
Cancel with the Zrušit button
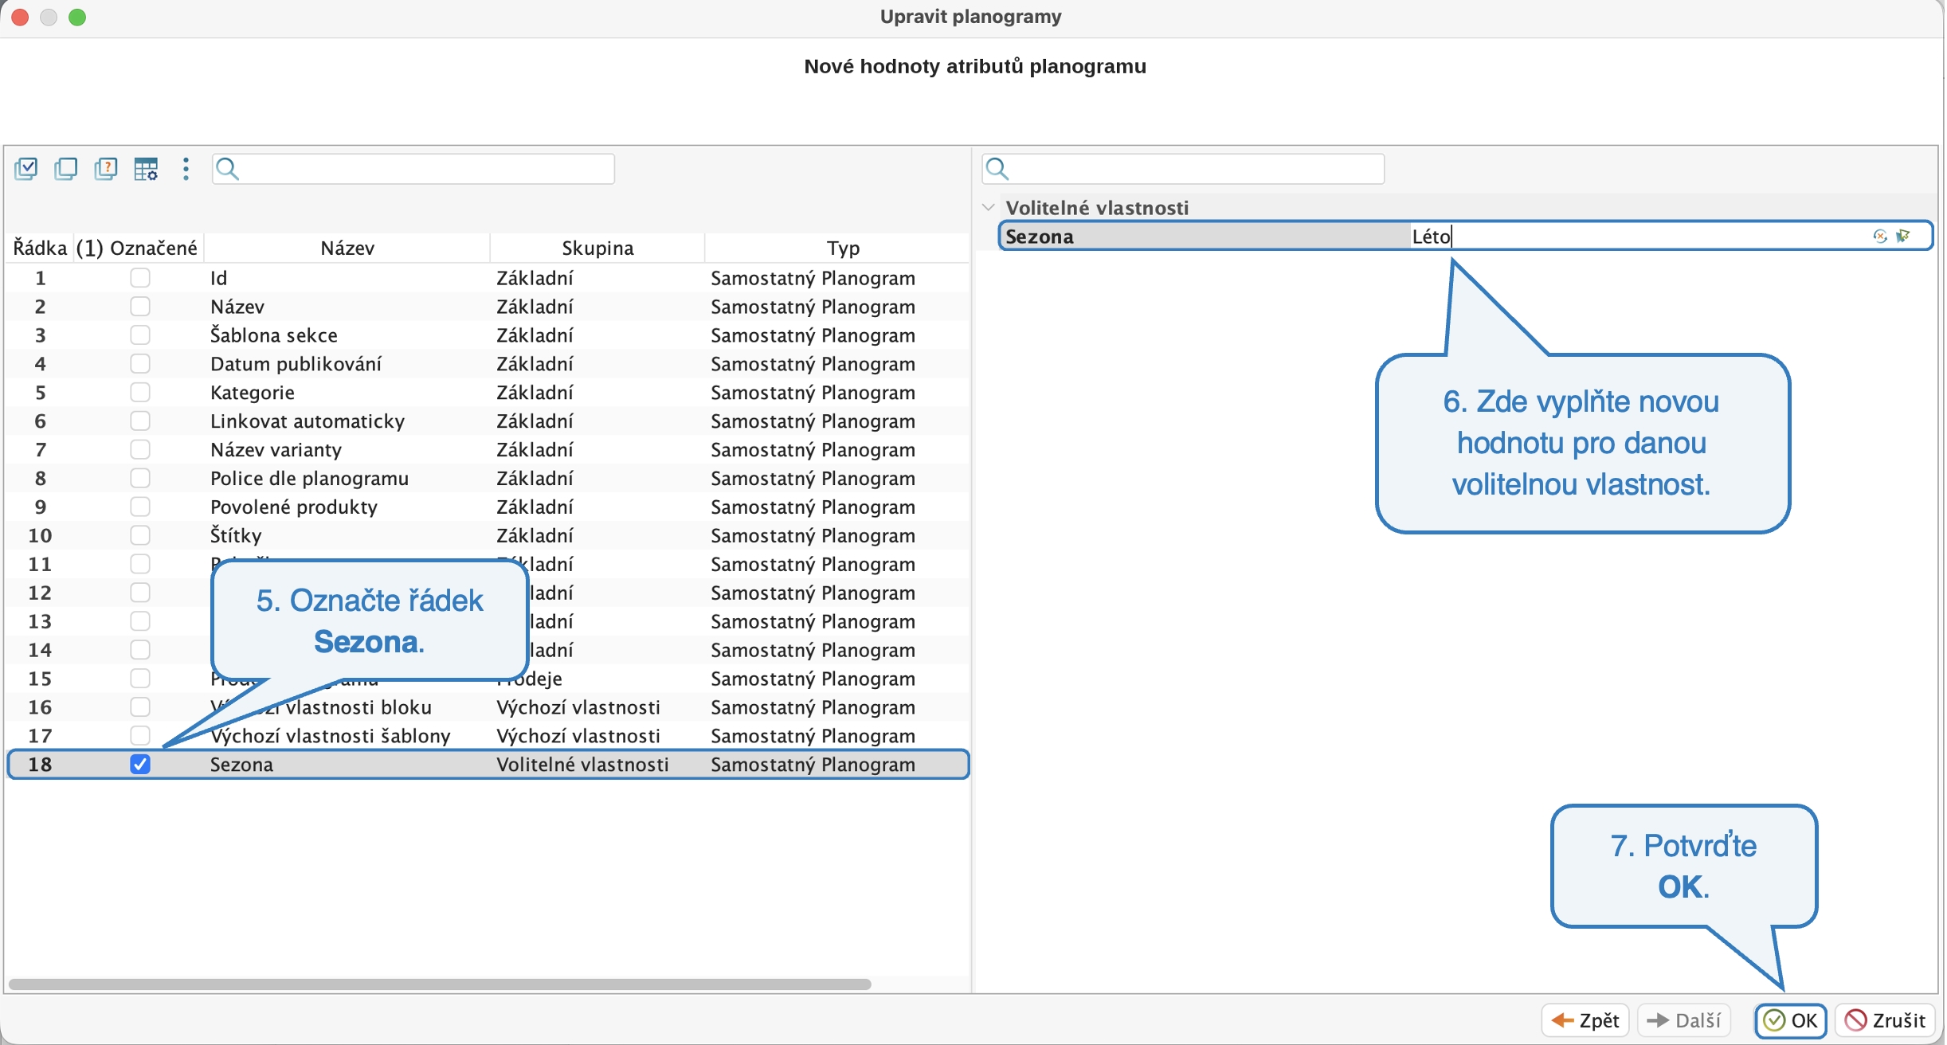click(1886, 1020)
